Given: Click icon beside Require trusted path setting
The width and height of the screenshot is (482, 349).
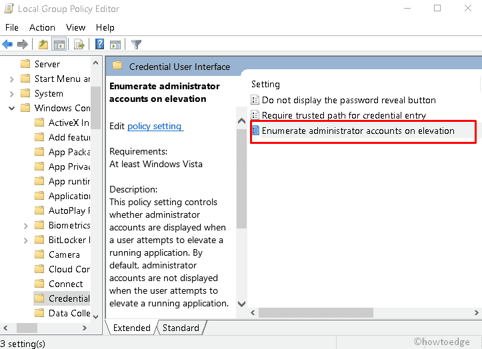Looking at the screenshot, I should 255,115.
